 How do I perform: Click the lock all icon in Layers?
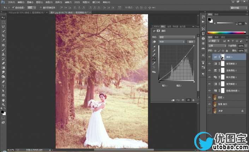(227, 51)
